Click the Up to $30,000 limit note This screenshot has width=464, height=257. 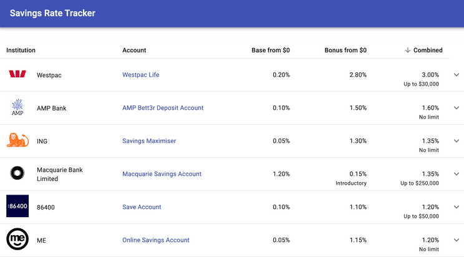pos(421,84)
